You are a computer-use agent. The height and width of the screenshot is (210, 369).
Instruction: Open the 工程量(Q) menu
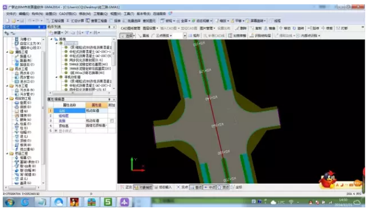101,14
